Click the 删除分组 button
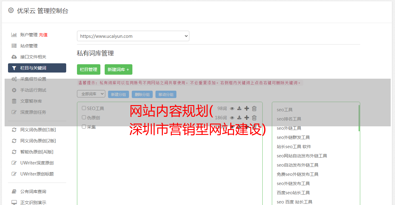This screenshot has width=395, height=205. (142, 94)
